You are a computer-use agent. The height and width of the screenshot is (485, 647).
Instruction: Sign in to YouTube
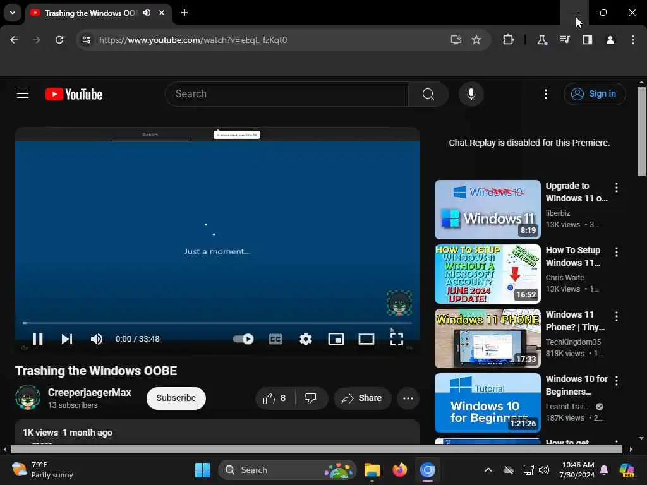pyautogui.click(x=595, y=94)
